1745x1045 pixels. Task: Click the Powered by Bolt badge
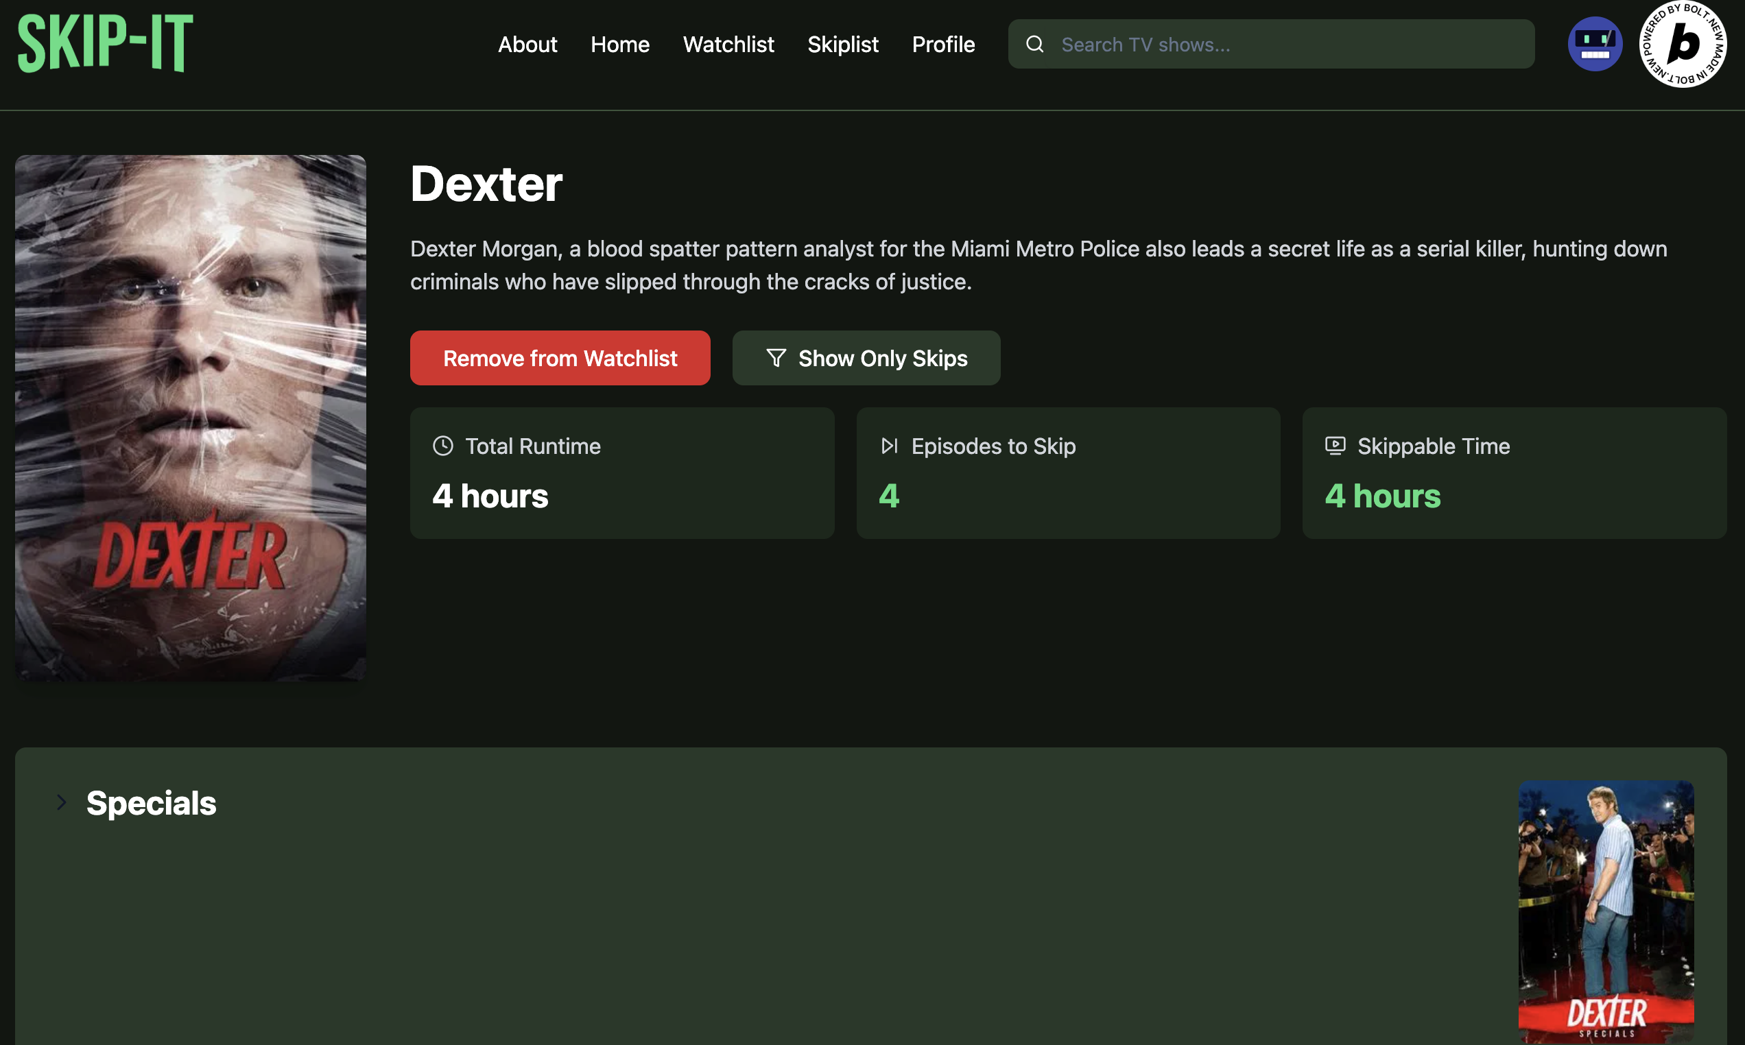(1683, 45)
